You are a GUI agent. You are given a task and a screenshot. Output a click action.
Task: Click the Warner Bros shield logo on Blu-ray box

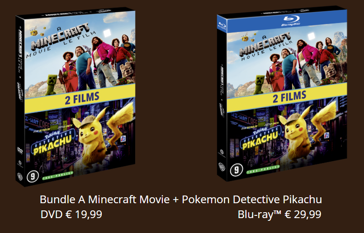point(222,167)
